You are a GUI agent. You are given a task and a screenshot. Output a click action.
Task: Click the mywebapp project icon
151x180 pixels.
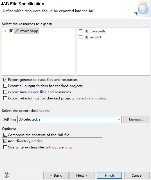tap(17, 31)
